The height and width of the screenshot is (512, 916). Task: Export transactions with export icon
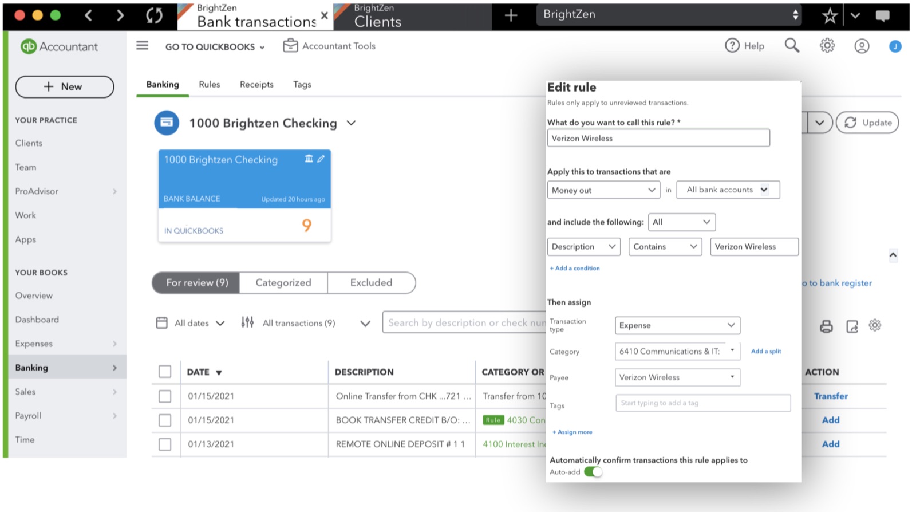pyautogui.click(x=852, y=326)
